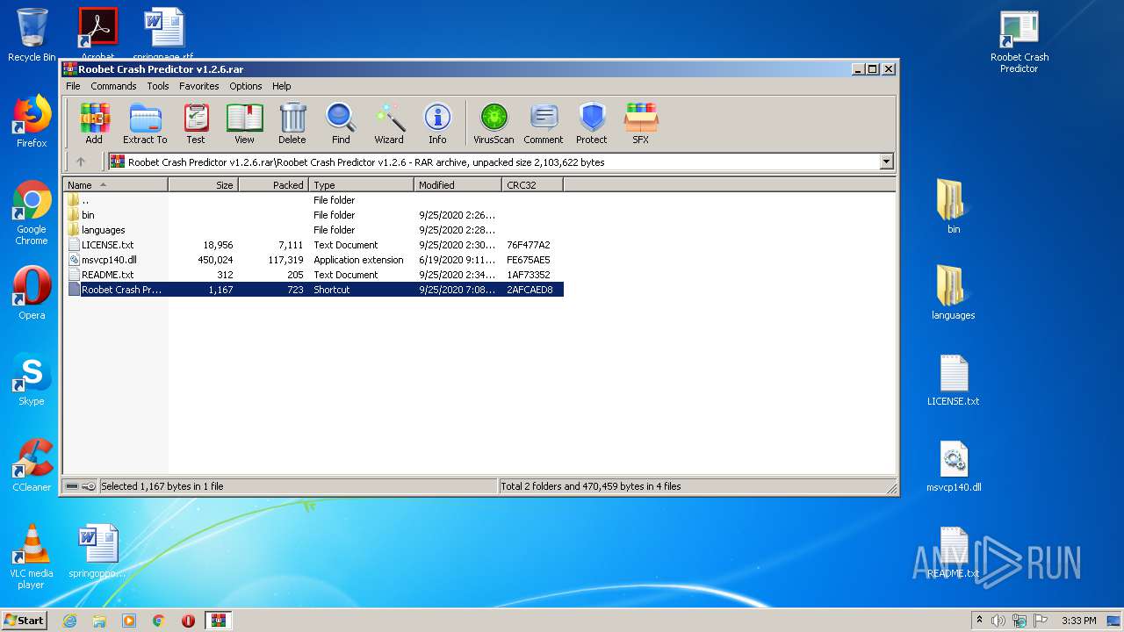Click the CCleaner desktop icon
This screenshot has width=1124, height=632.
coord(32,465)
